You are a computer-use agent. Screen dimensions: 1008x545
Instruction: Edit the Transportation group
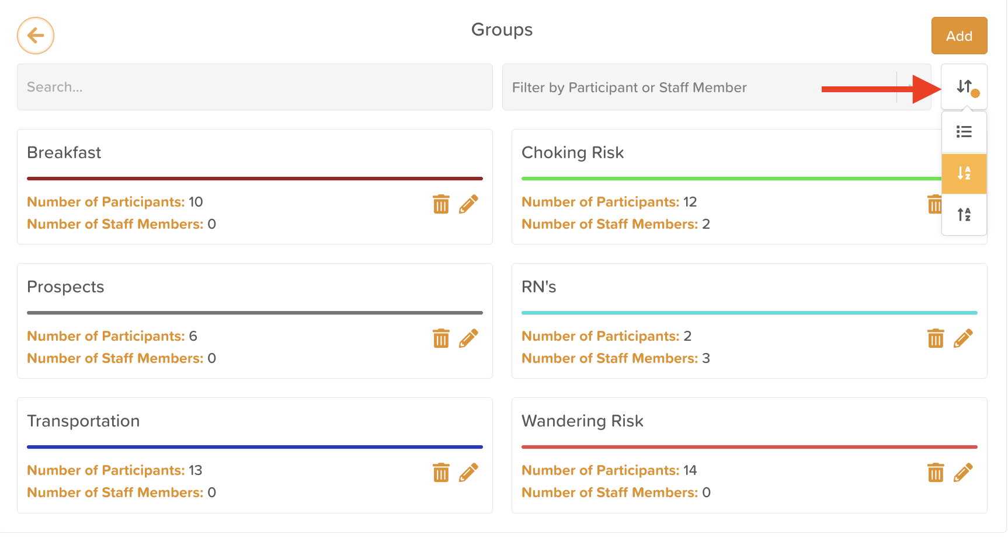468,473
